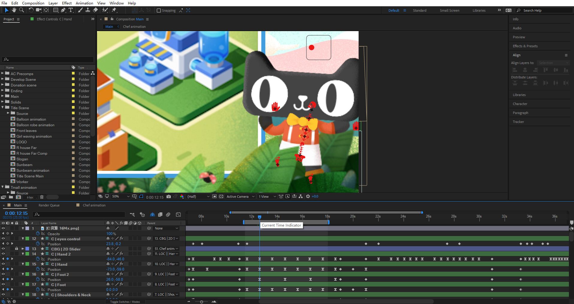Switch to the Chef animation timeline tab

(x=94, y=205)
